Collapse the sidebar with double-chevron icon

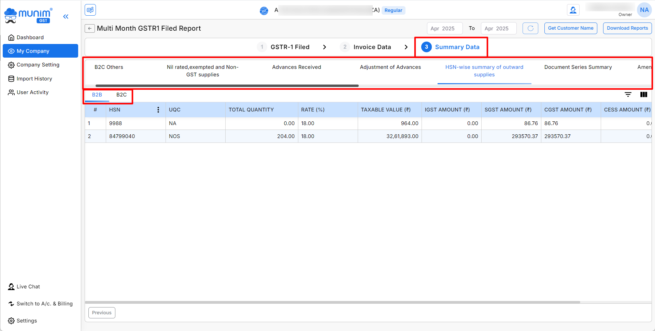[66, 16]
